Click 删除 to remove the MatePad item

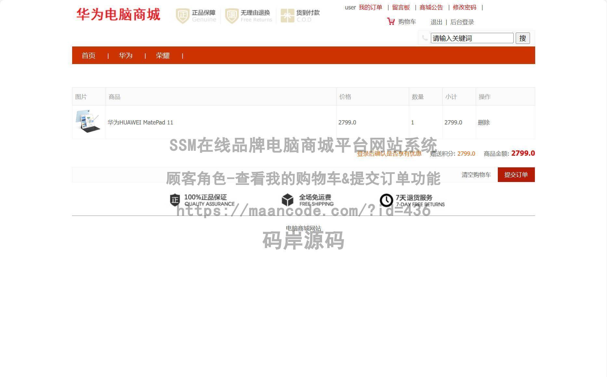point(484,123)
